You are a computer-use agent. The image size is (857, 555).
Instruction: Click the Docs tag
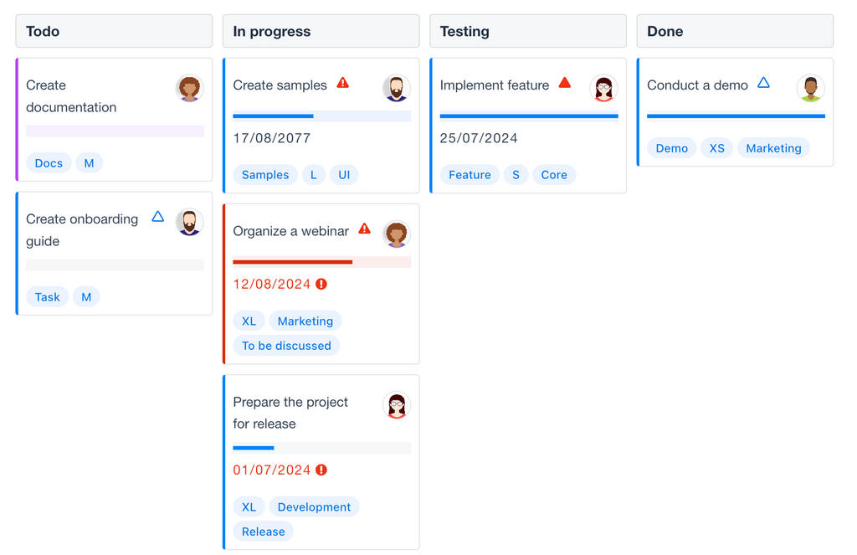click(49, 163)
